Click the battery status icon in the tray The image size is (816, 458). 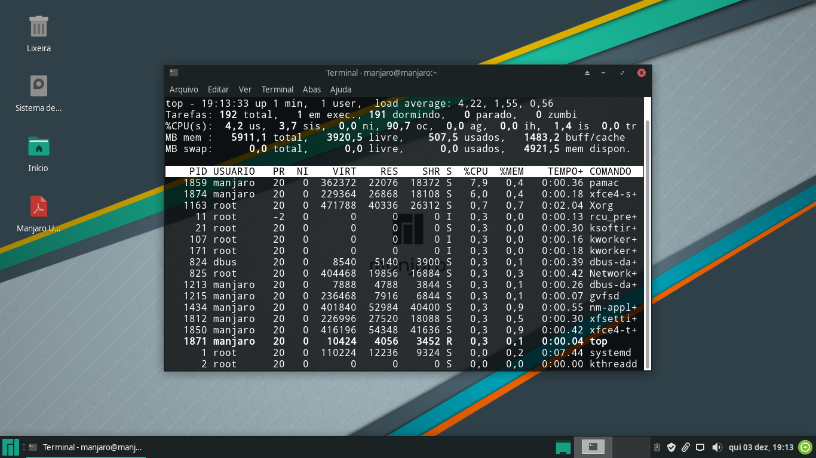[x=657, y=447]
